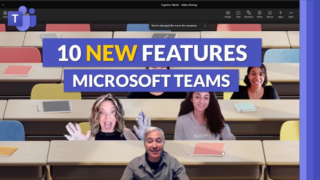Click the 'You've changed the scene for everyone' message
Image resolution: width=320 pixels, height=180 pixels.
(x=174, y=25)
